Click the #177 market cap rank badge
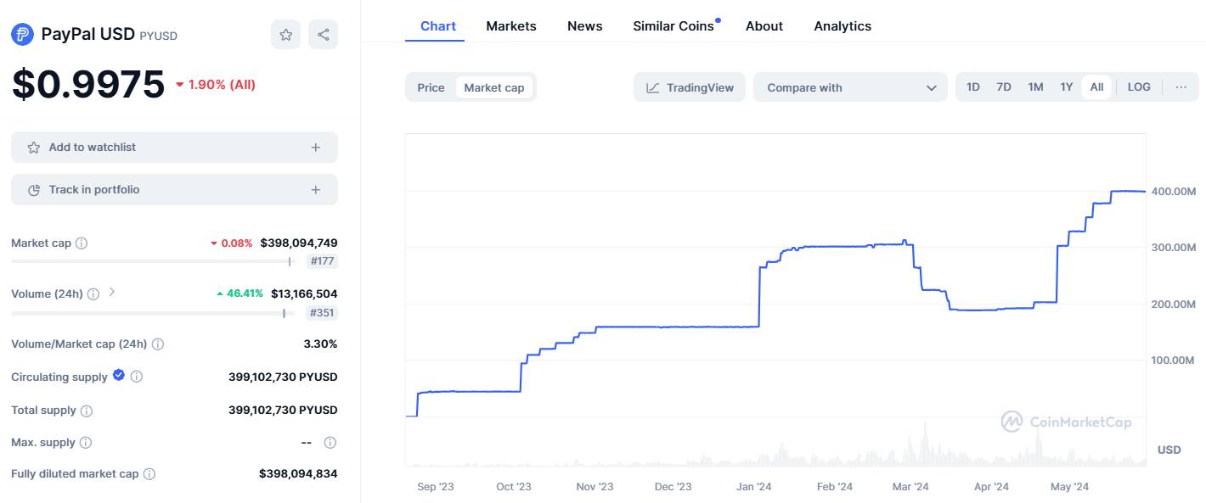Image resolution: width=1206 pixels, height=503 pixels. 322,262
